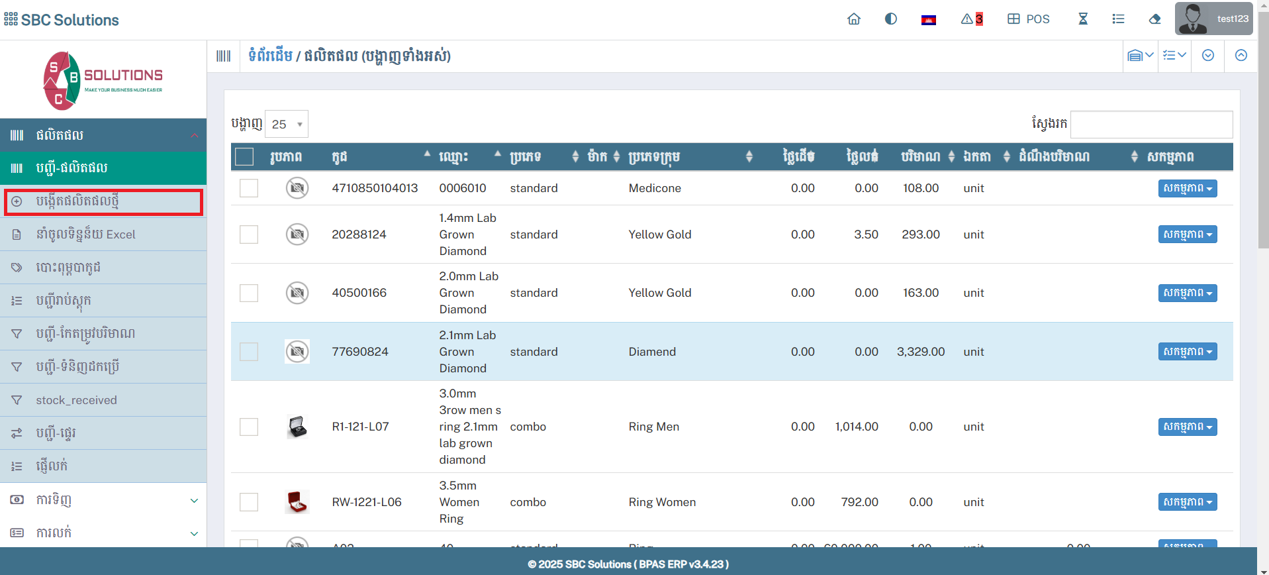1269x575 pixels.
Task: Click the circled up-arrow icon at top right
Action: 1241,56
